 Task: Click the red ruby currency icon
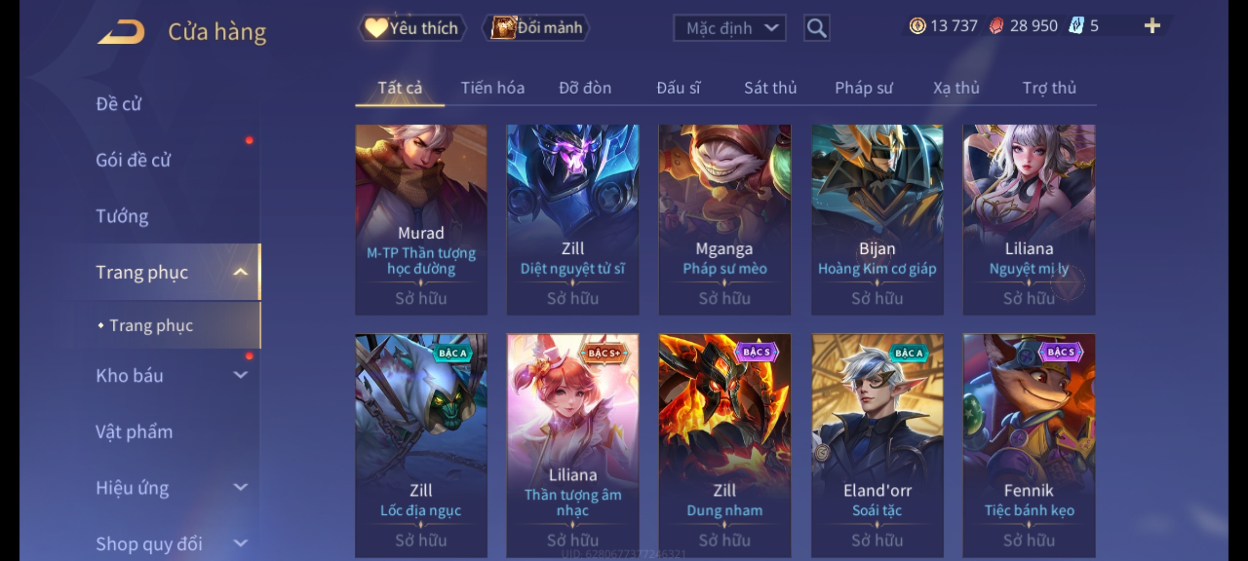tap(996, 26)
